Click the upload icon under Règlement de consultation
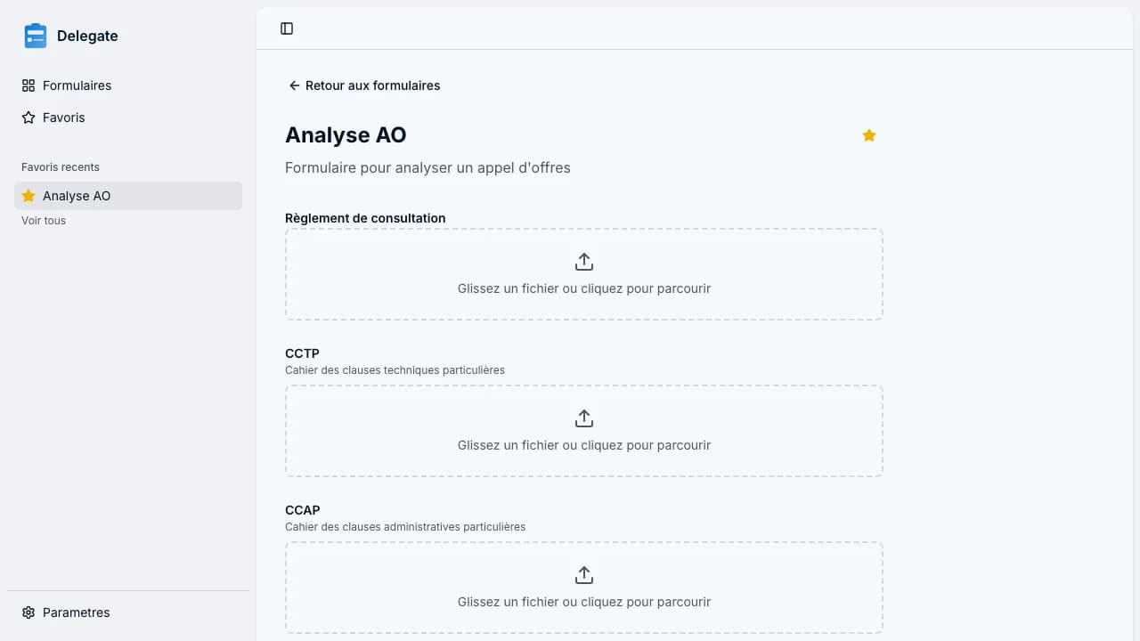This screenshot has height=641, width=1140. tap(584, 262)
